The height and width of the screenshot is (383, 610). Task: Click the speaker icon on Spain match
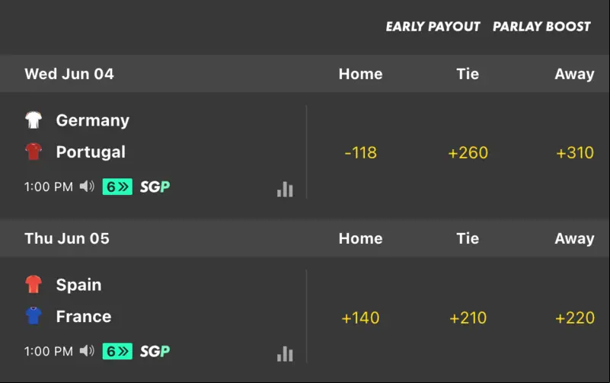click(x=87, y=351)
